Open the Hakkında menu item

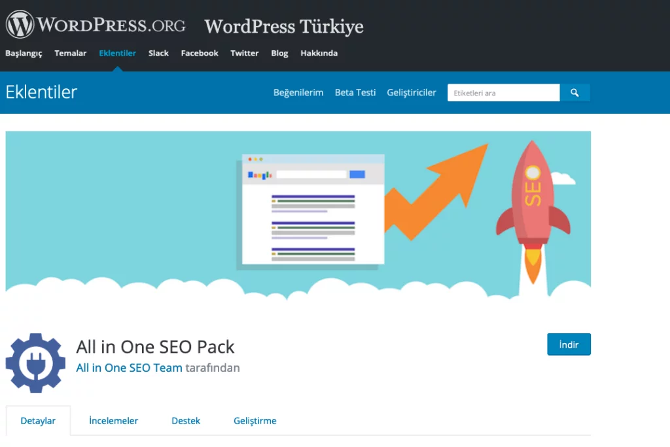pos(319,54)
